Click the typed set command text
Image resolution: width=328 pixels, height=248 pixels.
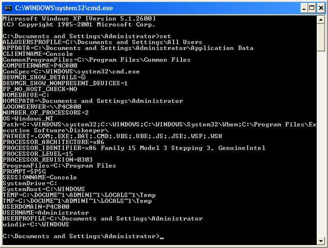165,36
